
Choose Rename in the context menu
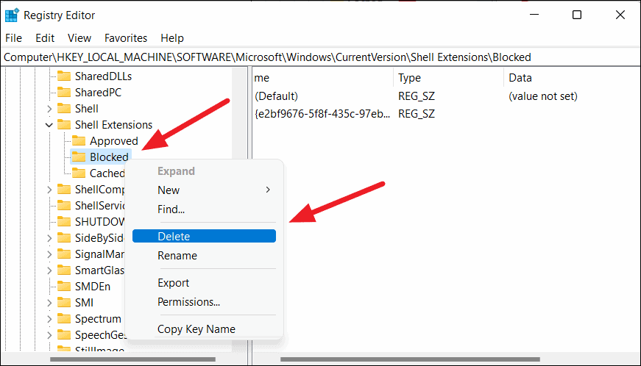(x=204, y=256)
